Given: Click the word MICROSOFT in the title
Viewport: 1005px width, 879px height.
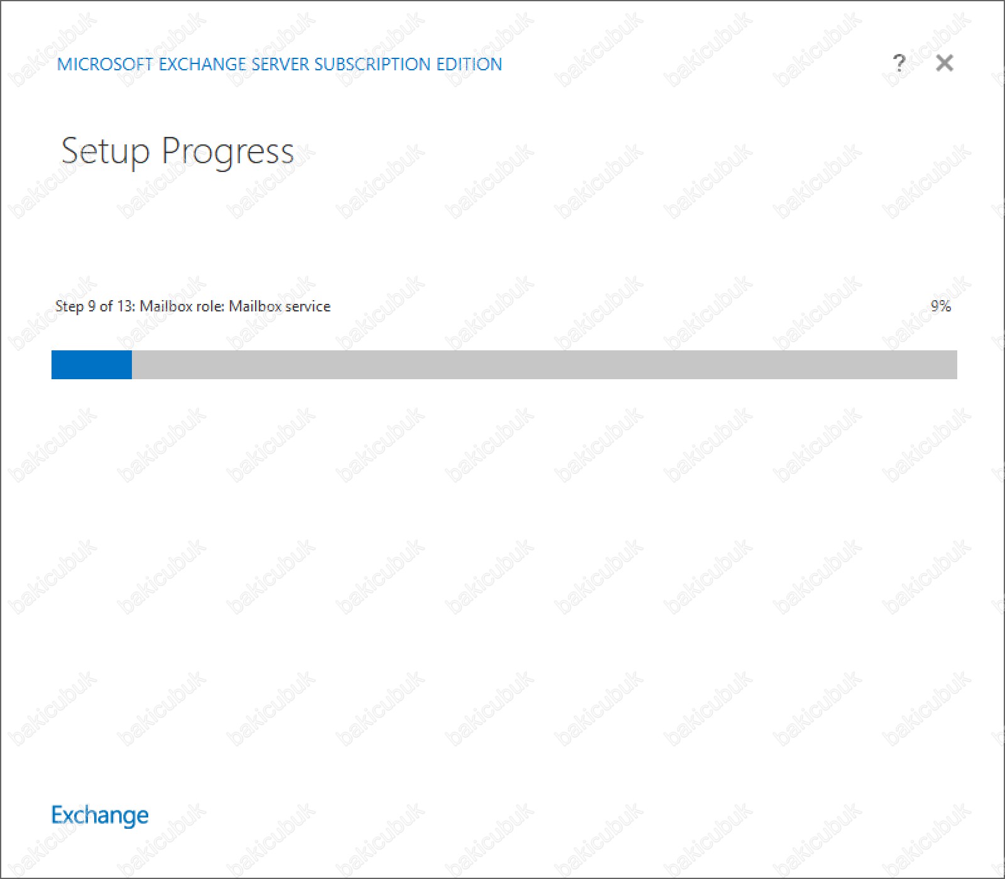Looking at the screenshot, I should coord(105,64).
